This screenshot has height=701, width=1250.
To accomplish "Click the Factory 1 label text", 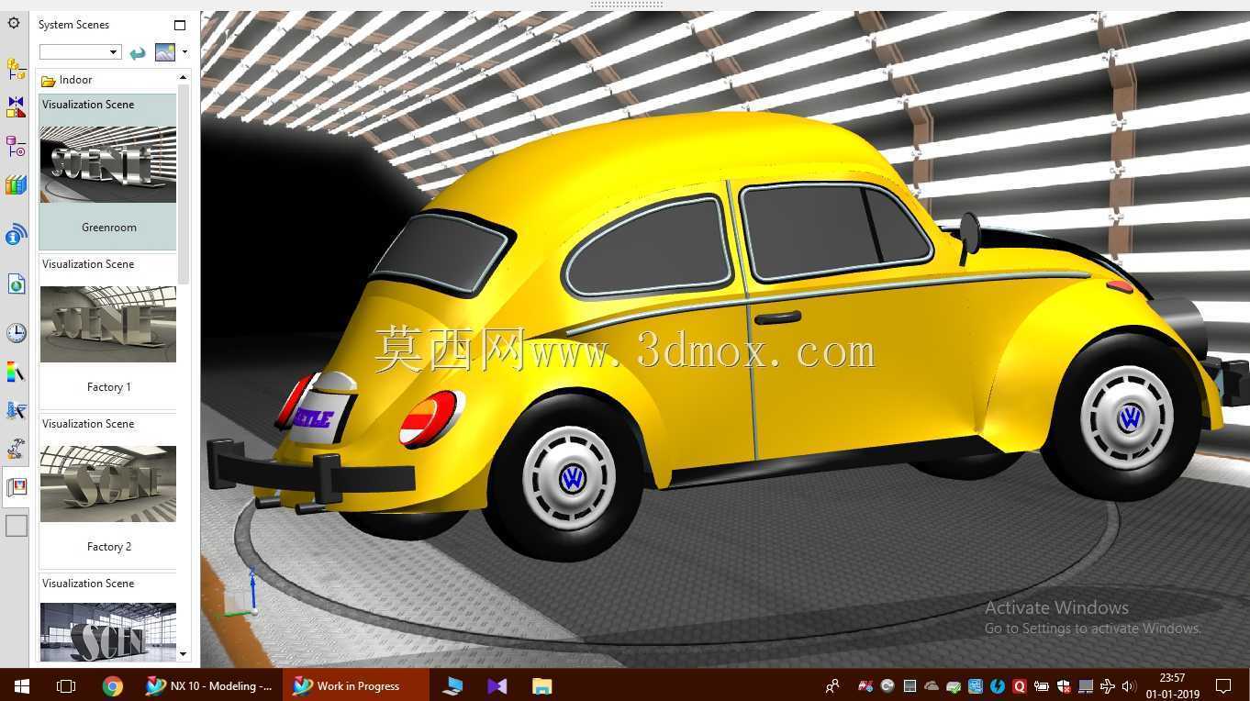I will [x=109, y=387].
